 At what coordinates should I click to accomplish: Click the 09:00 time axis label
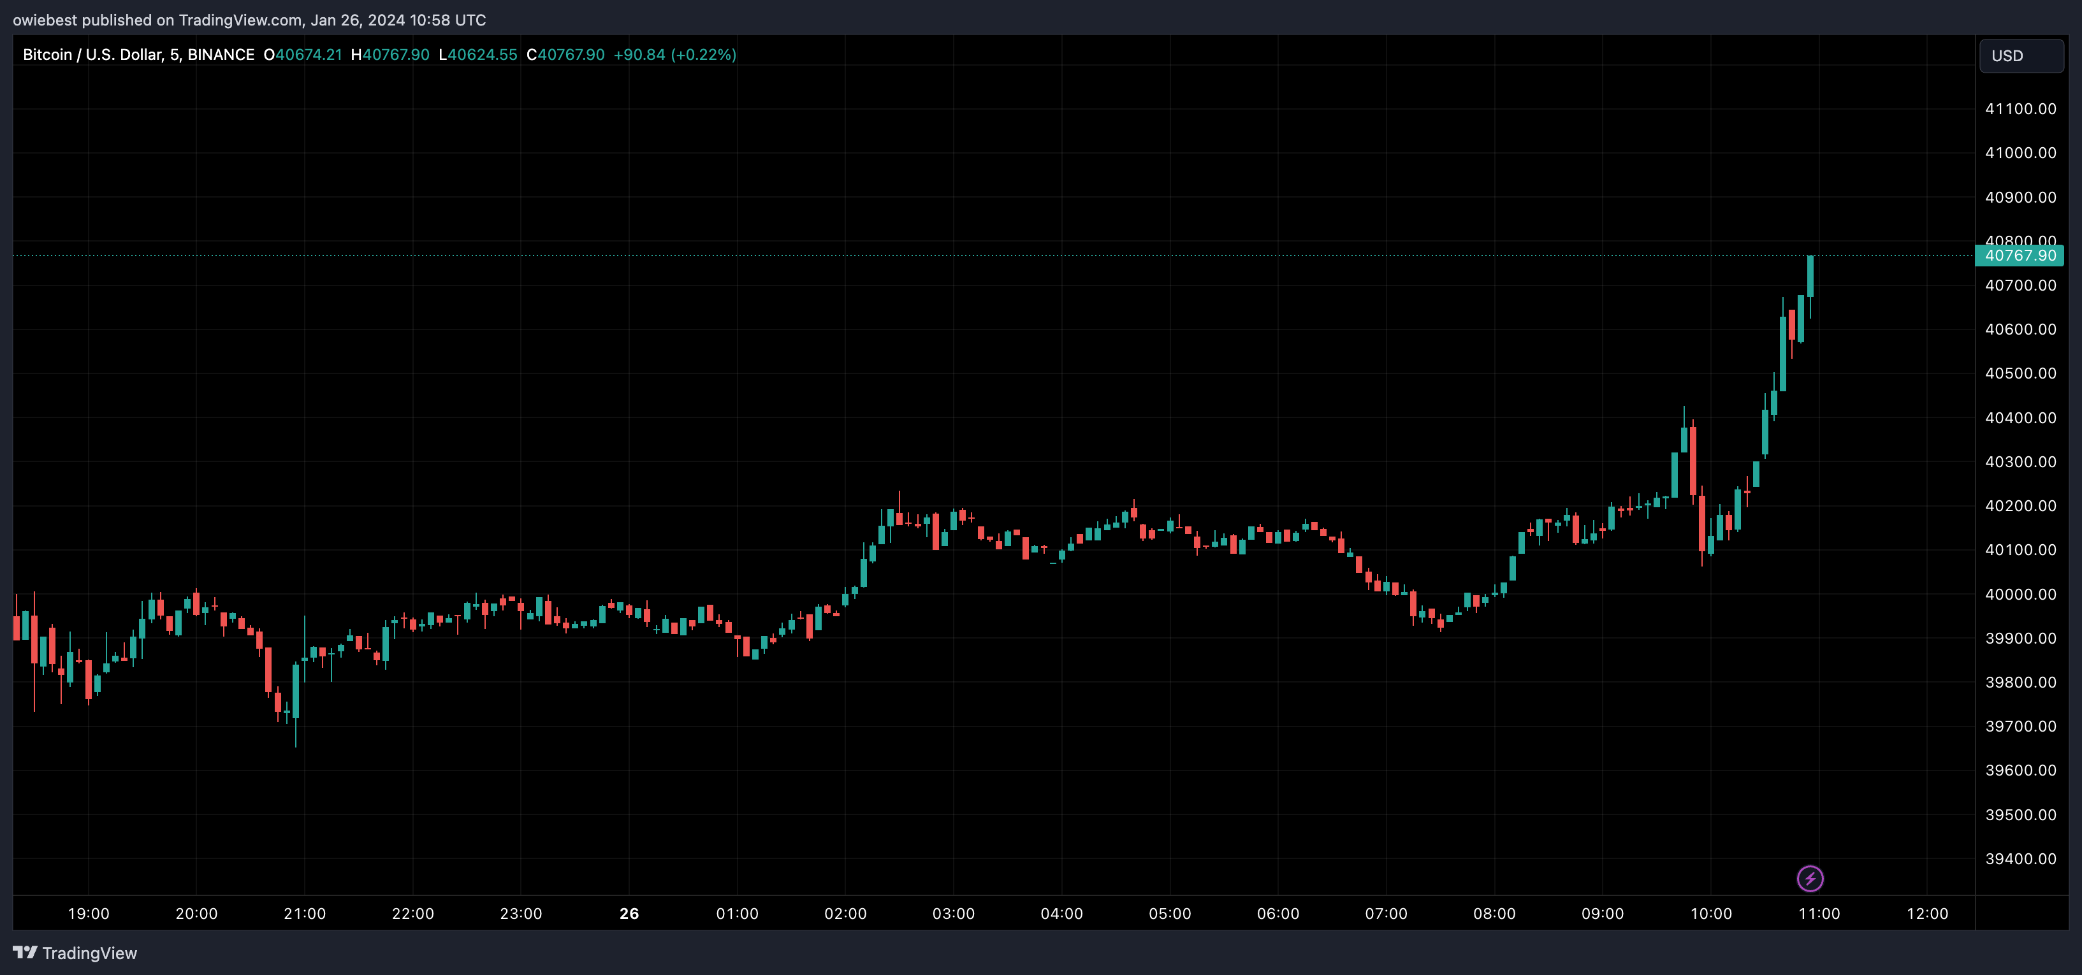[x=1603, y=914]
